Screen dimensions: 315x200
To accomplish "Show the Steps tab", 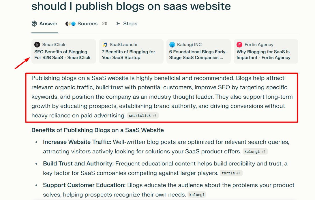I will (x=130, y=24).
